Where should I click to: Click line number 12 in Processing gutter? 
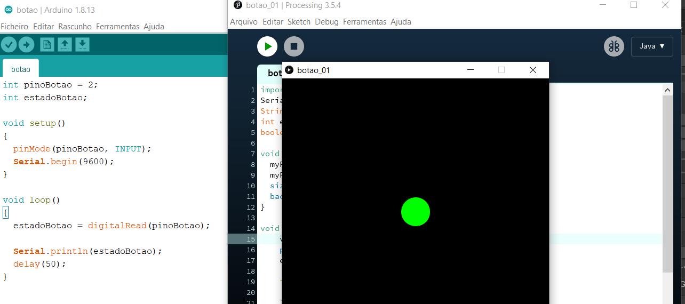coord(251,207)
